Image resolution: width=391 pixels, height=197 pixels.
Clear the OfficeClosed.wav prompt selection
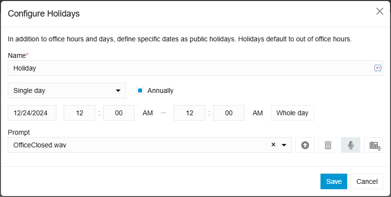273,144
